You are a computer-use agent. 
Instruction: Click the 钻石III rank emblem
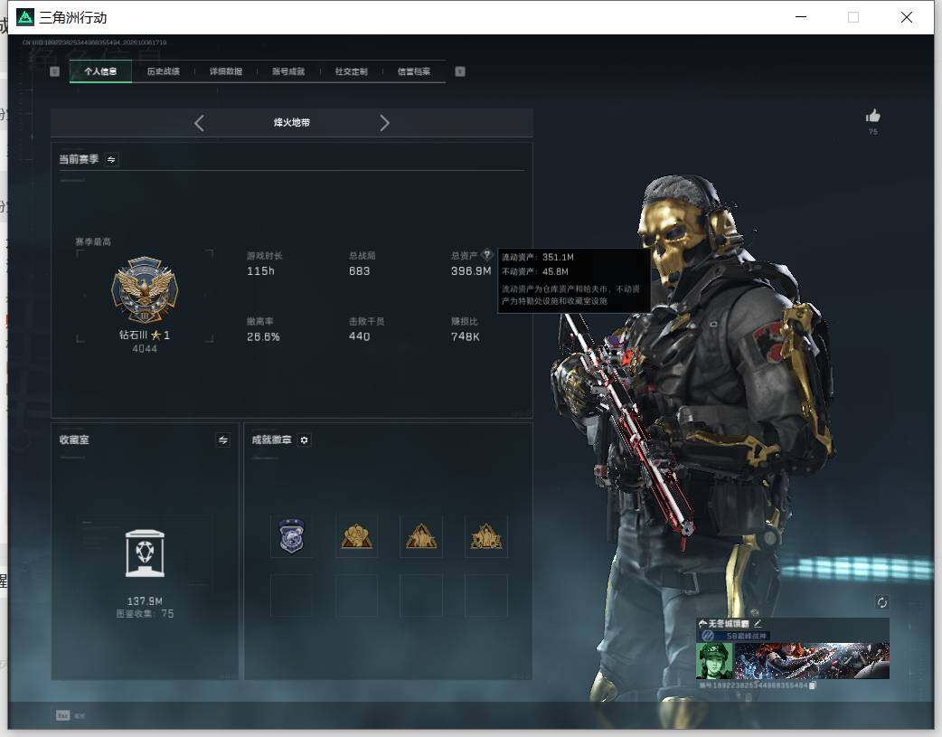coord(145,289)
